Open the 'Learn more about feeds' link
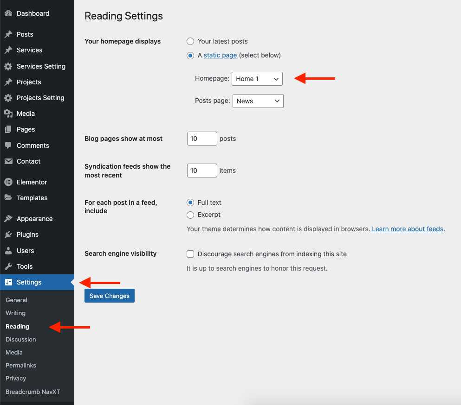 (x=408, y=229)
